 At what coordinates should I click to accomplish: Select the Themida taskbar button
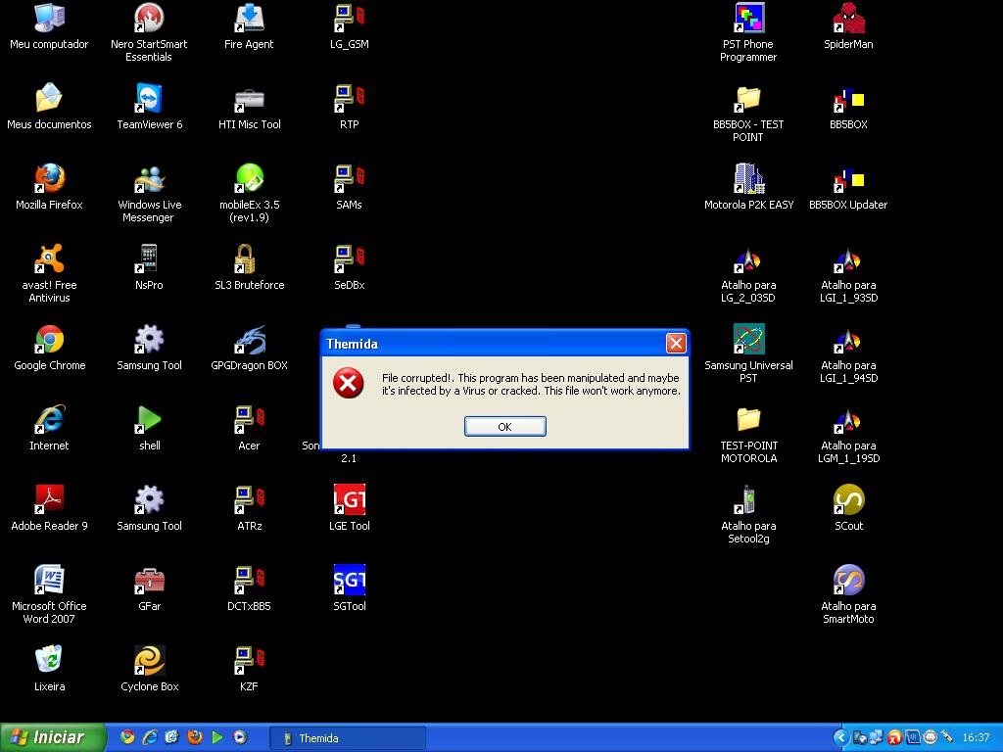pyautogui.click(x=348, y=738)
